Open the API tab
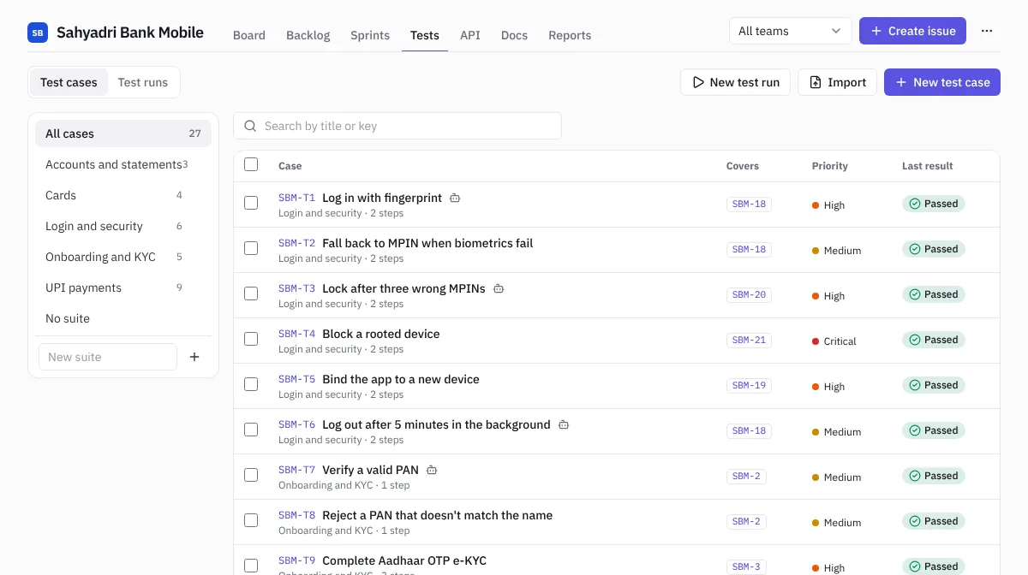This screenshot has height=575, width=1028. point(469,35)
